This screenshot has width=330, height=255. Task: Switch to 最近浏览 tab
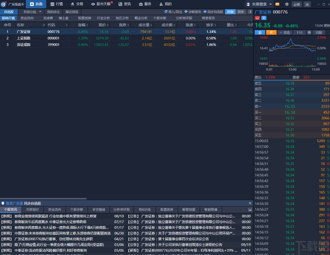pyautogui.click(x=72, y=12)
